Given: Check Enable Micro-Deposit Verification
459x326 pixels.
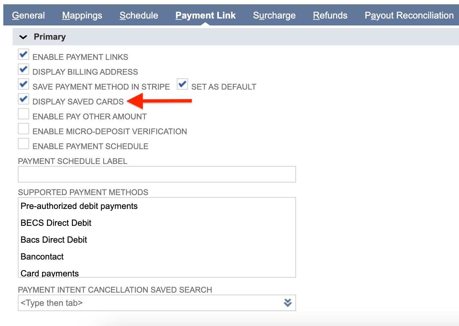Looking at the screenshot, I should [24, 129].
